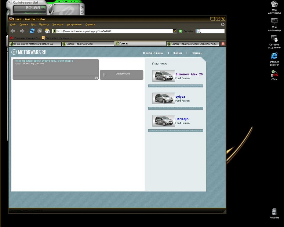
Task: Open syfysa player profile link
Action: [x=180, y=97]
